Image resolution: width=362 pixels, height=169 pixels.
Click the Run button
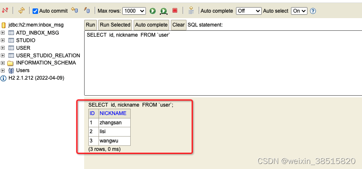tap(90, 25)
